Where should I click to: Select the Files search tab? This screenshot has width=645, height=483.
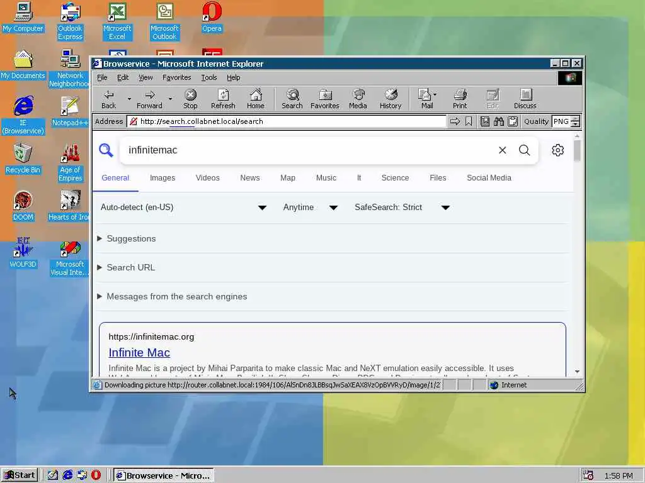pos(438,178)
